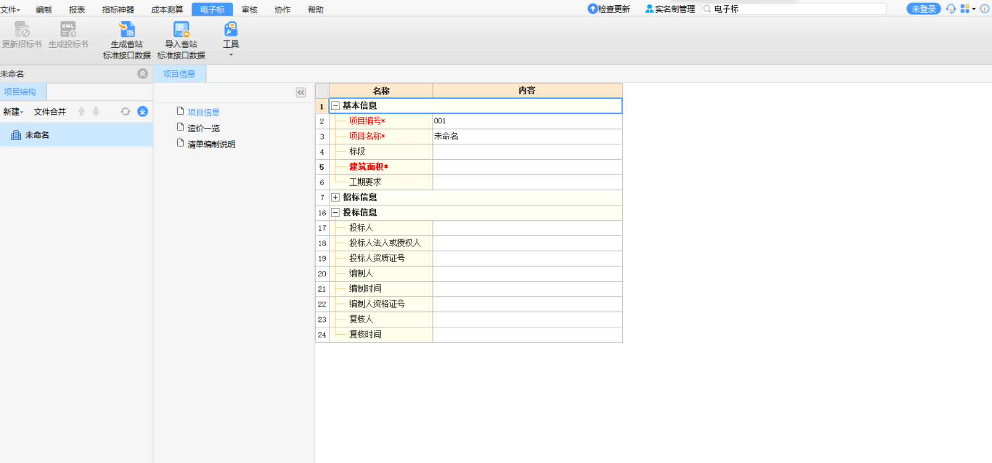This screenshot has height=463, width=992.
Task: Click the building icon beside 未命名
Action: [x=16, y=135]
